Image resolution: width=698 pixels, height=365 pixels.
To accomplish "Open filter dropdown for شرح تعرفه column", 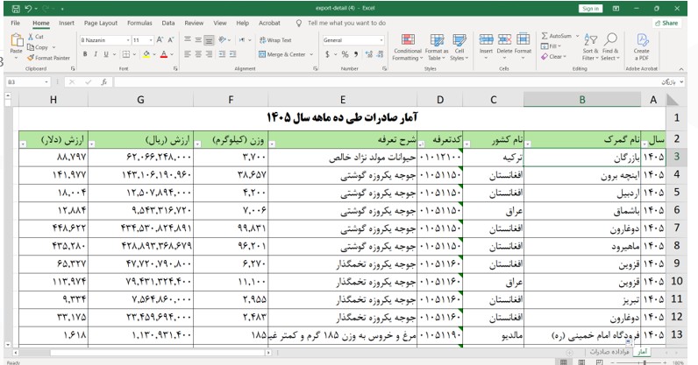I will click(272, 144).
